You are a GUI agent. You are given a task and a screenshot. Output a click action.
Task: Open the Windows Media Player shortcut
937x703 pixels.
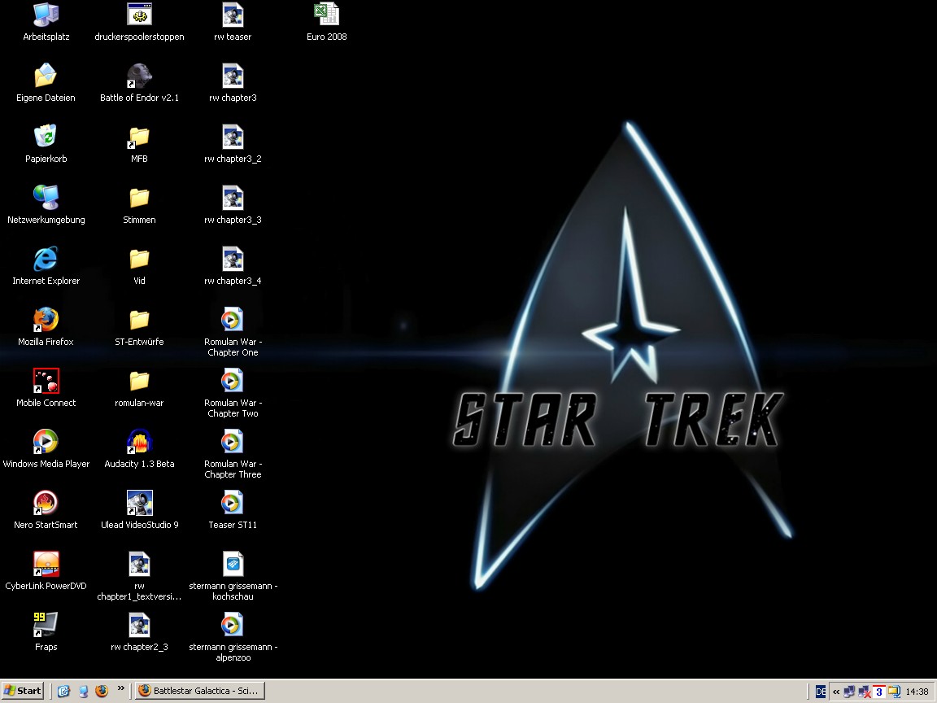tap(46, 442)
